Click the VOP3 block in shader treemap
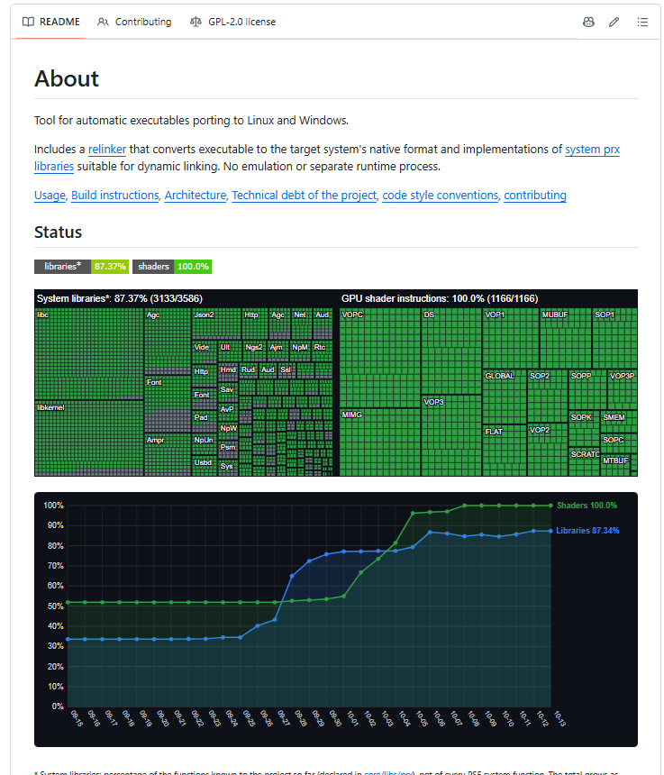The width and height of the screenshot is (664, 775). click(451, 435)
